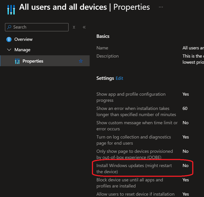The image size is (204, 197).
Task: Click the blue Overview info icon
Action: point(9,39)
